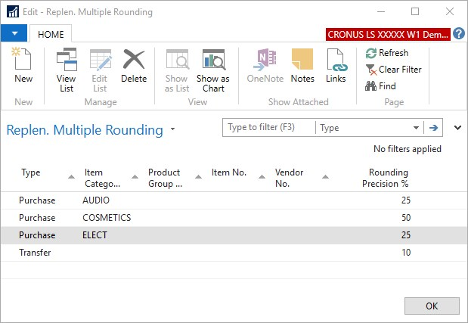Click the CRONUS LS company indicator
The image size is (468, 323).
388,34
